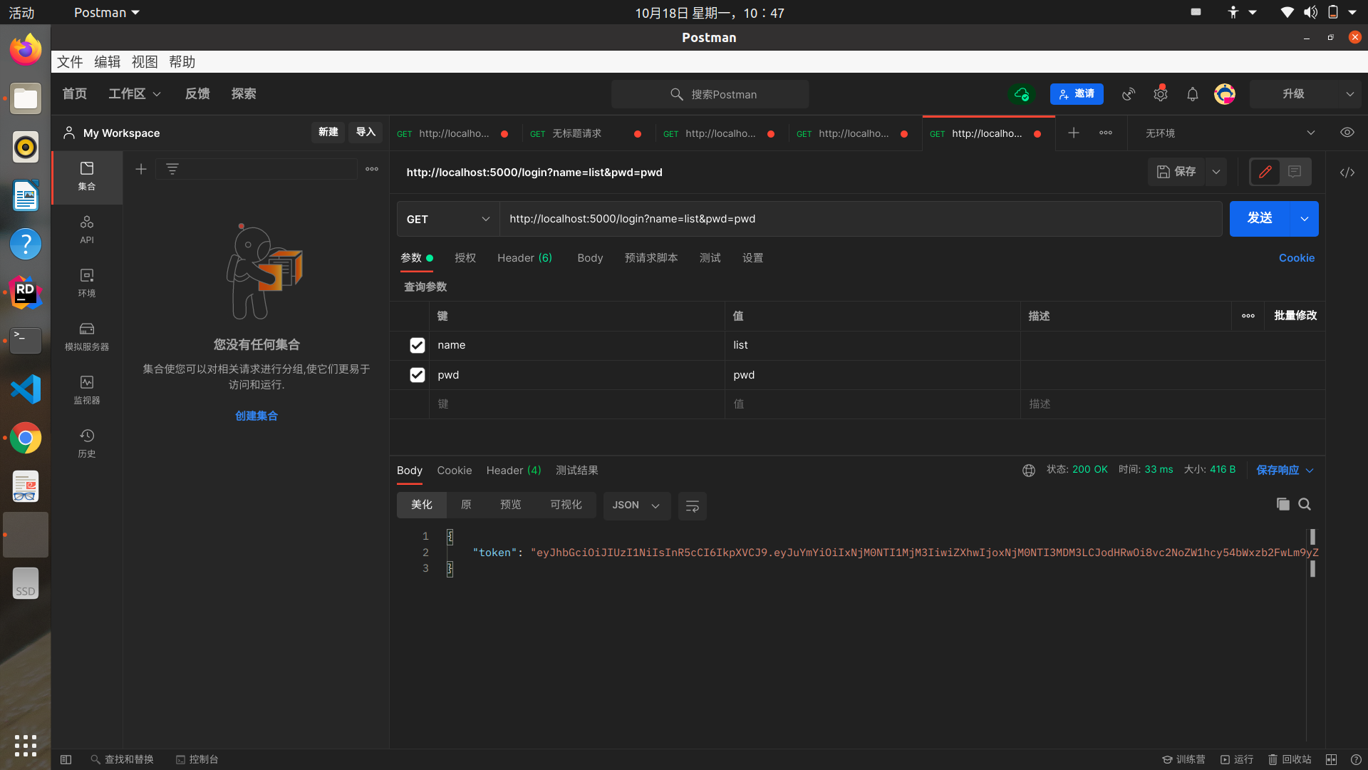Open the 工作区 workspaces dropdown
Viewport: 1368px width, 770px height.
coord(135,94)
